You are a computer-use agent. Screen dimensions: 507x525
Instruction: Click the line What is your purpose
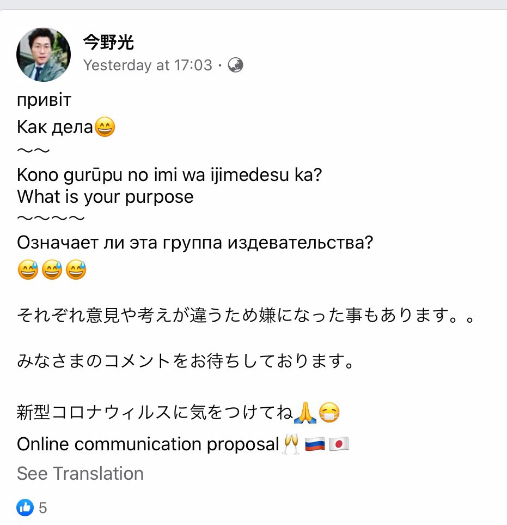tap(105, 196)
